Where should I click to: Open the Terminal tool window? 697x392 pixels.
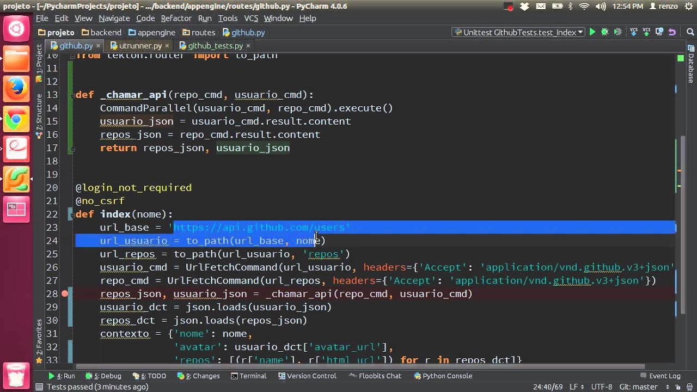(248, 376)
